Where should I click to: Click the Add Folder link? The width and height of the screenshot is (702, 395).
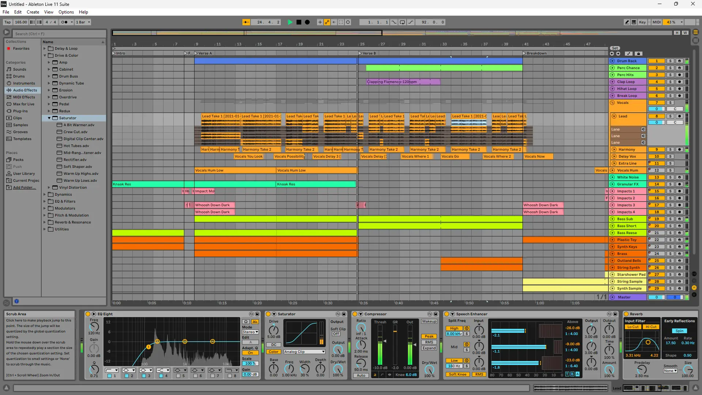24,188
